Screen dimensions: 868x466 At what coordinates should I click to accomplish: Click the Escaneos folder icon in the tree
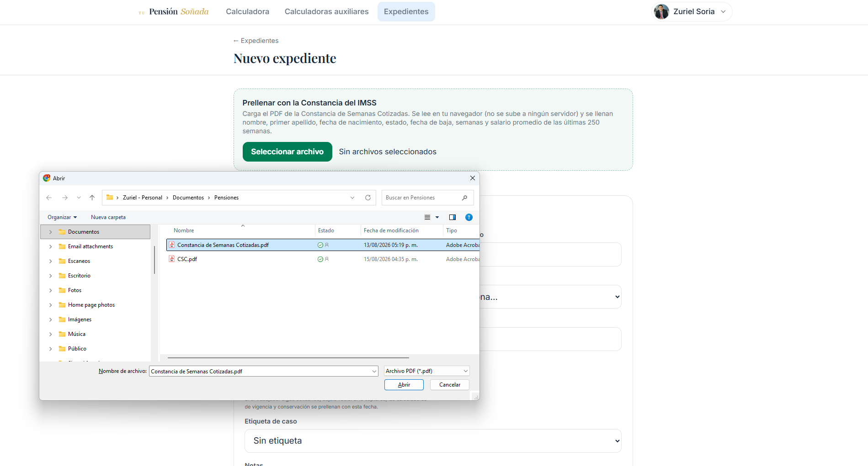point(62,261)
